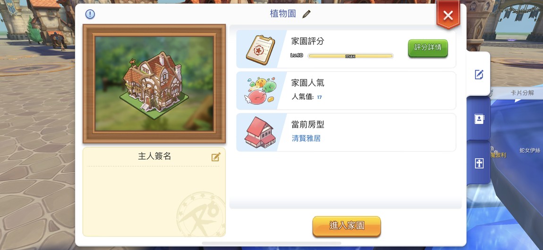Viewport: 543px width, 250px height.
Task: Select the edit note side tab
Action: click(479, 74)
